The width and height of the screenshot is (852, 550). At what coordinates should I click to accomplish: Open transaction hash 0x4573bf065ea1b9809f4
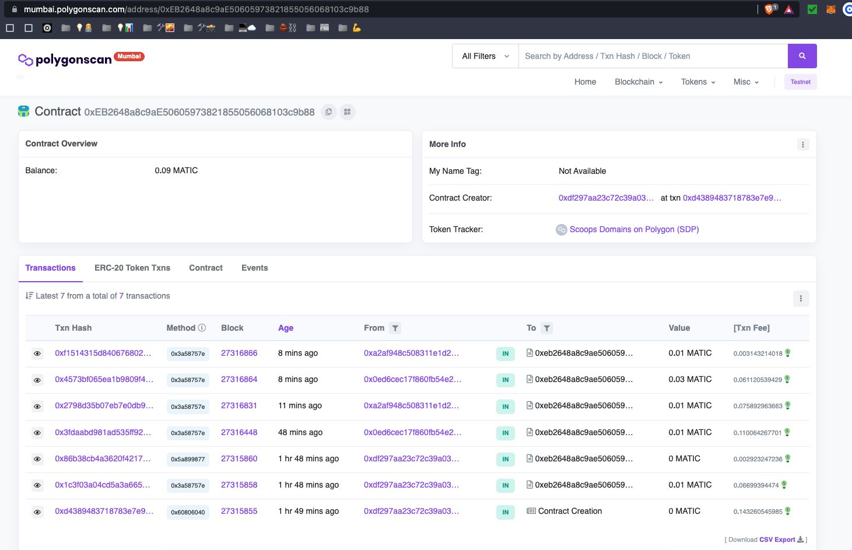(104, 379)
